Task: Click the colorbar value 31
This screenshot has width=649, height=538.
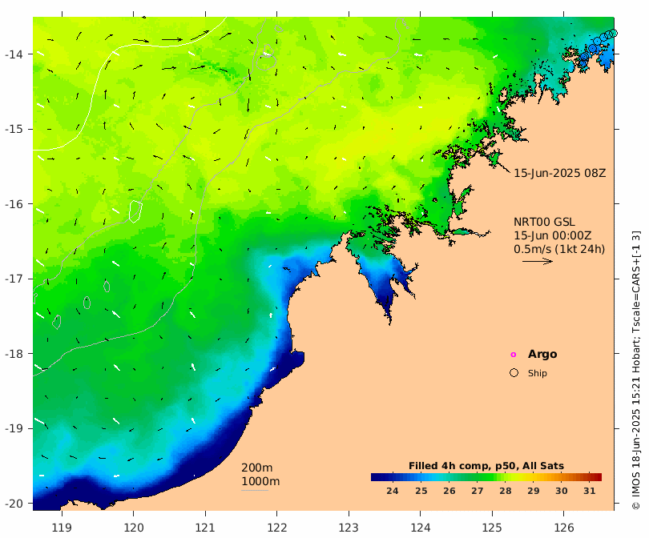Action: [590, 491]
